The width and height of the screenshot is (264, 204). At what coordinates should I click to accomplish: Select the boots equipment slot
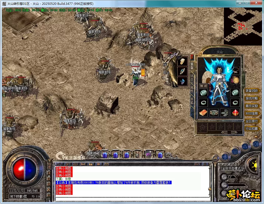pos(225,113)
